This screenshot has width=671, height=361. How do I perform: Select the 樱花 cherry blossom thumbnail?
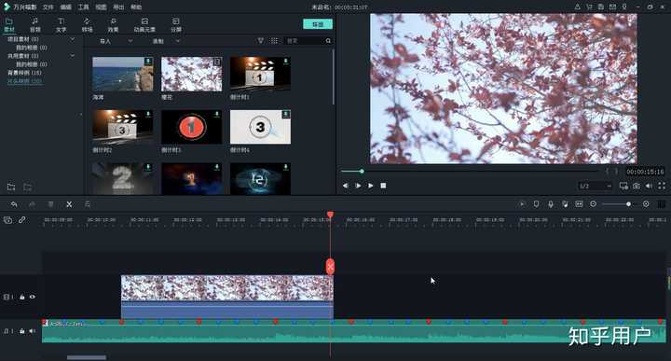192,74
